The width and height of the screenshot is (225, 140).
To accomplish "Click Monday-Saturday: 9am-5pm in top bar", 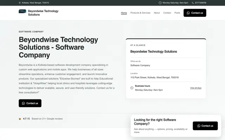I will point(175,3).
